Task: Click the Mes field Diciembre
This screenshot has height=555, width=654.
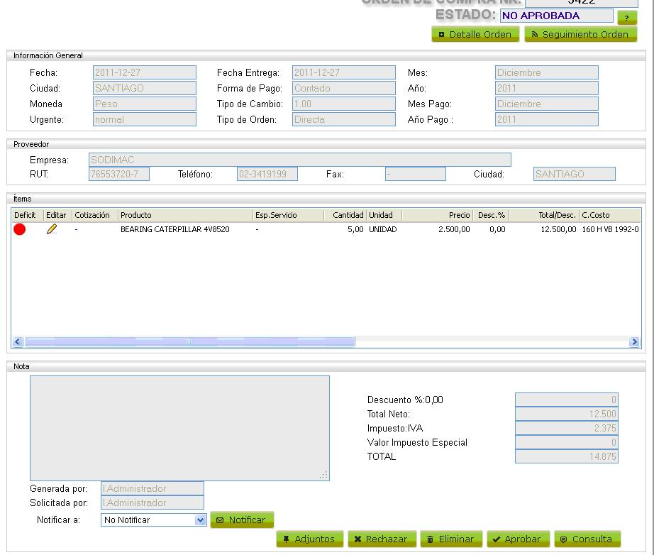Action: (546, 72)
